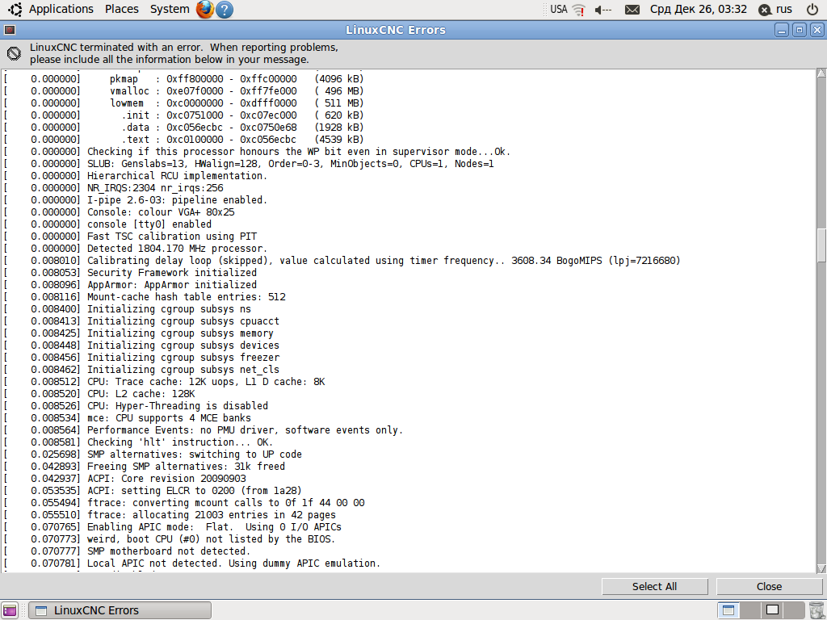Image resolution: width=827 pixels, height=620 pixels.
Task: Click line 'I-pipe 2.6-03: pipeline enabled.'
Action: click(177, 200)
